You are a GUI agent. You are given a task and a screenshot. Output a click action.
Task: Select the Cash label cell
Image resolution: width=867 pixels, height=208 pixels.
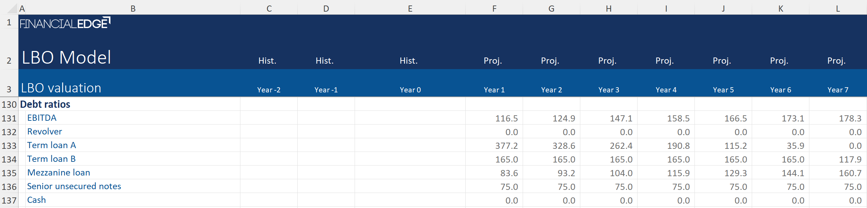[36, 200]
